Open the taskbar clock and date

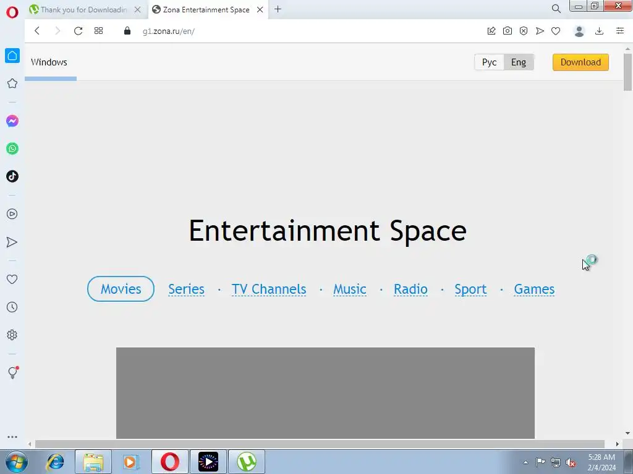click(601, 462)
